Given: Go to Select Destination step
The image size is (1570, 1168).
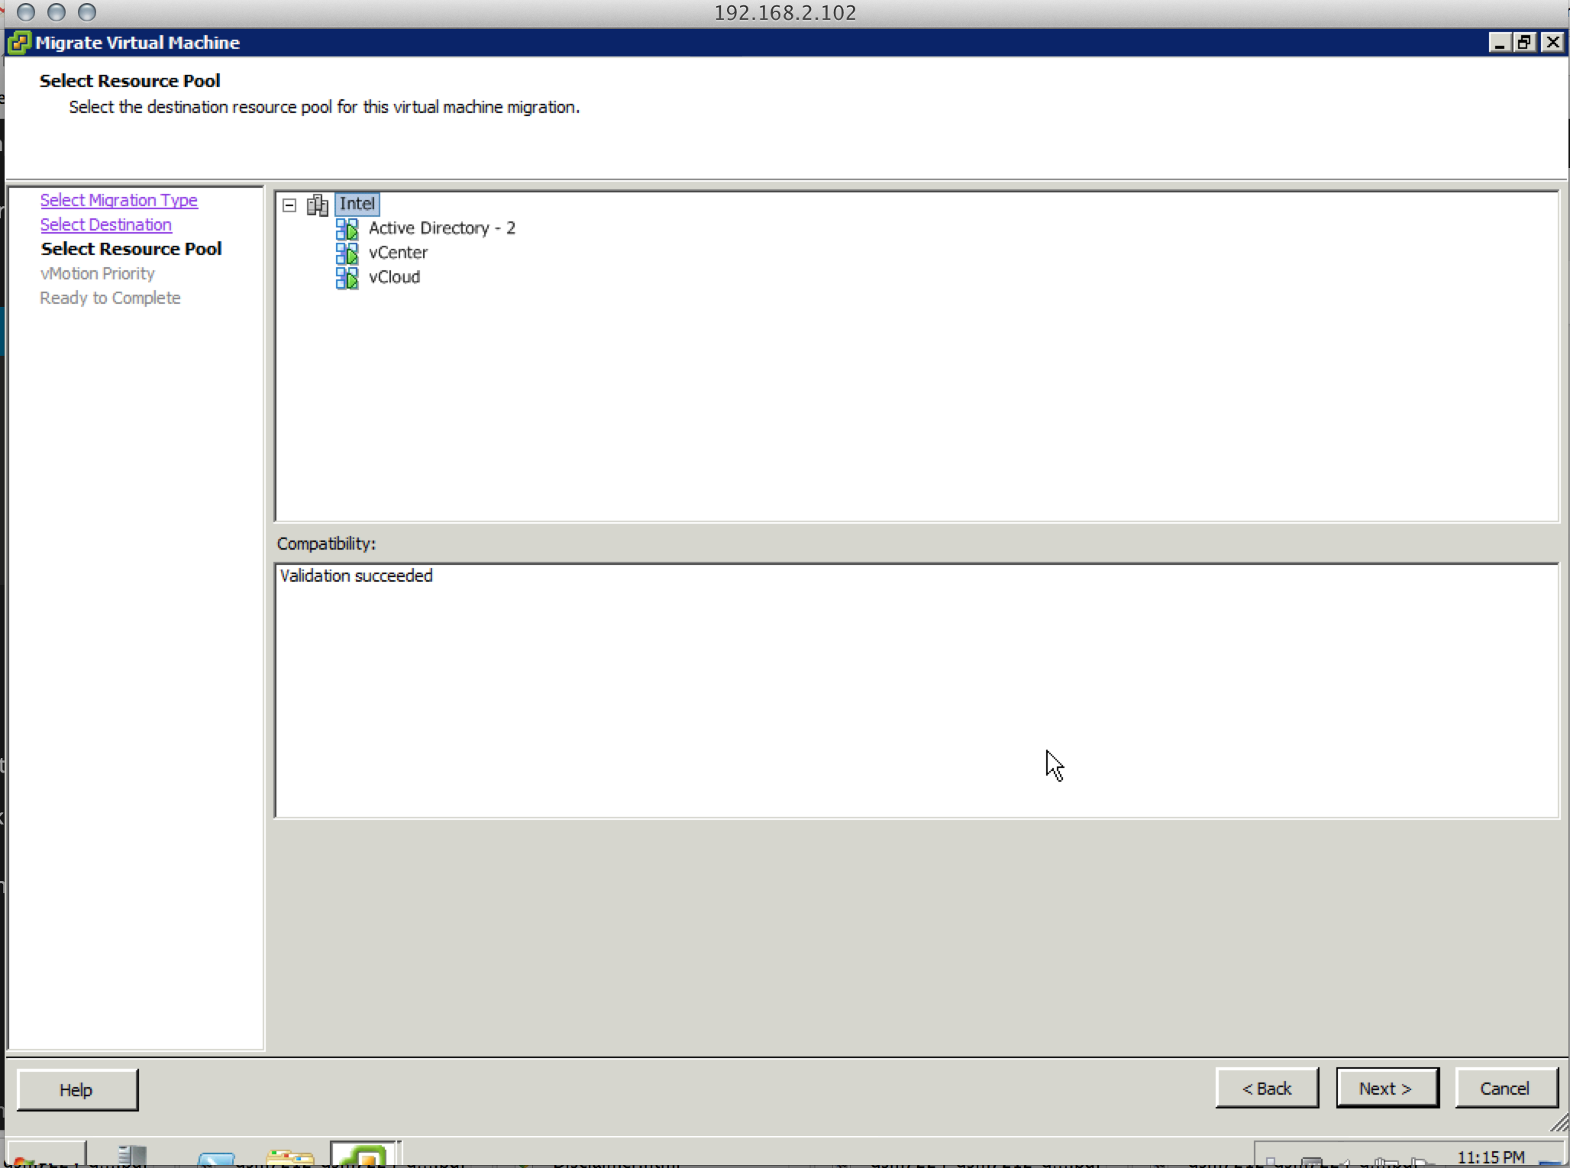Looking at the screenshot, I should coord(106,224).
